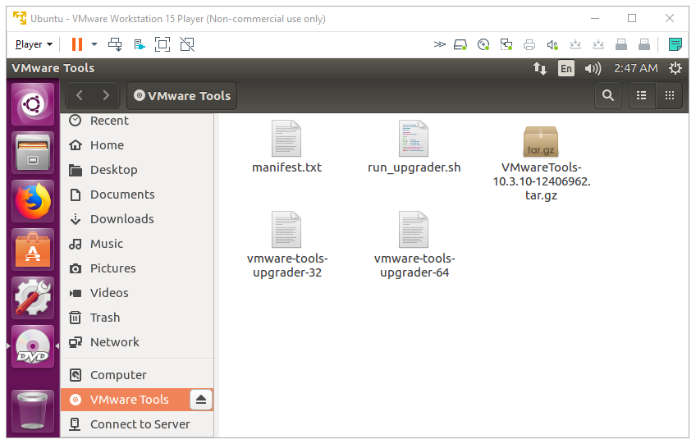Click the Send Ctrl+Alt+Del icon

pyautogui.click(x=115, y=44)
